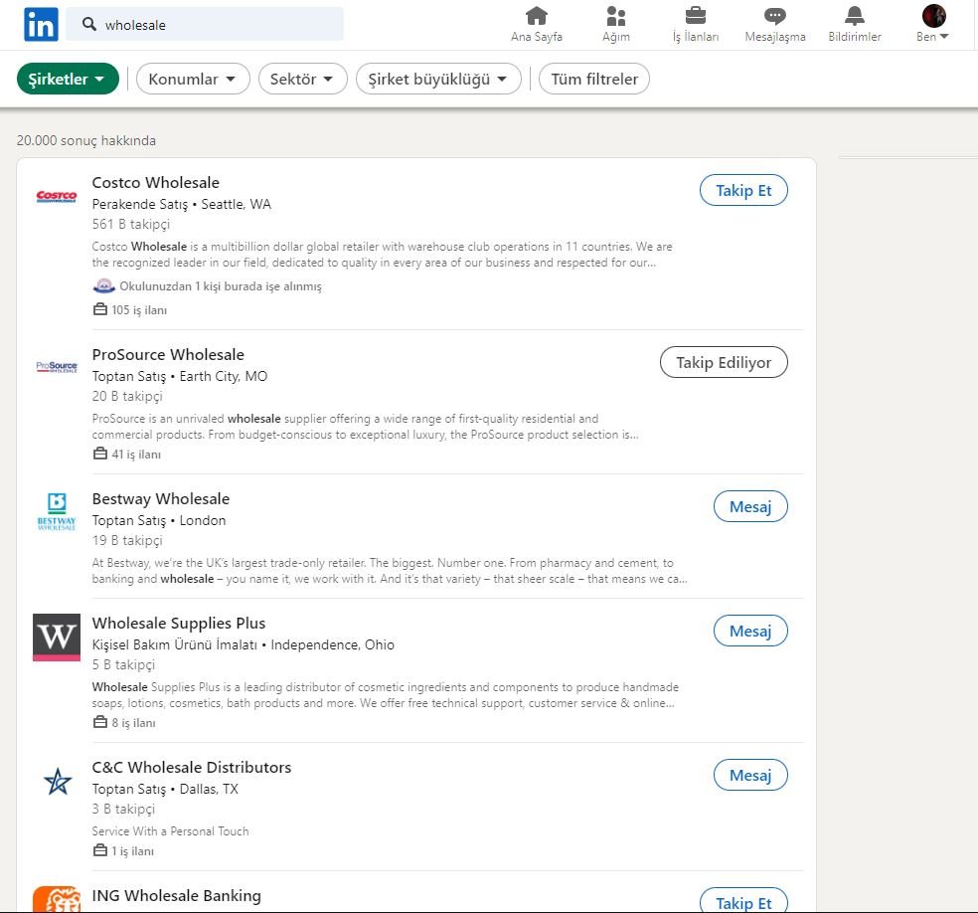This screenshot has height=913, width=978.
Task: Click Okulunuzdan 1 kişi burada işe alınmış
Action: [x=221, y=286]
